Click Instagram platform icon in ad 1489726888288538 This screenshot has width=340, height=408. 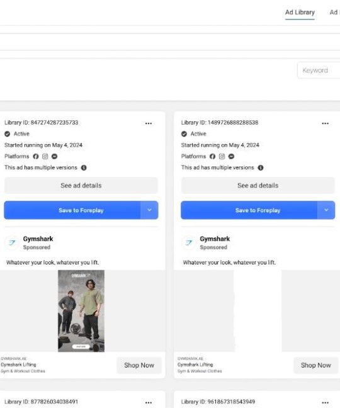coord(222,156)
